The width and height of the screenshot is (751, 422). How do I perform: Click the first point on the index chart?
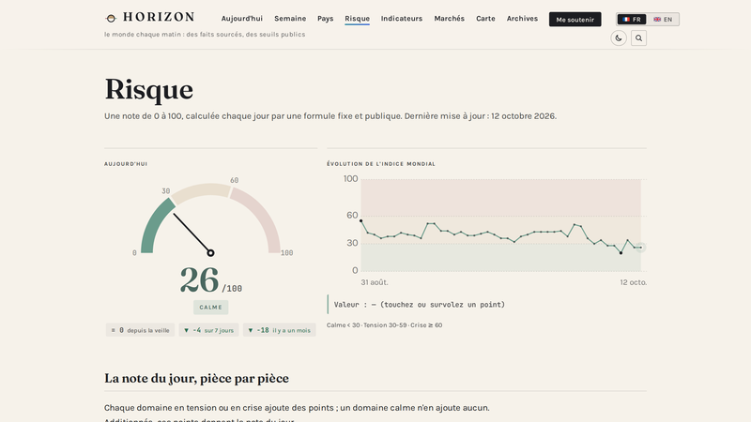click(x=361, y=221)
